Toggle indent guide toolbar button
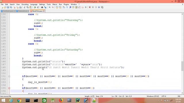Image resolution: width=184 pixels, height=103 pixels. click(70, 7)
